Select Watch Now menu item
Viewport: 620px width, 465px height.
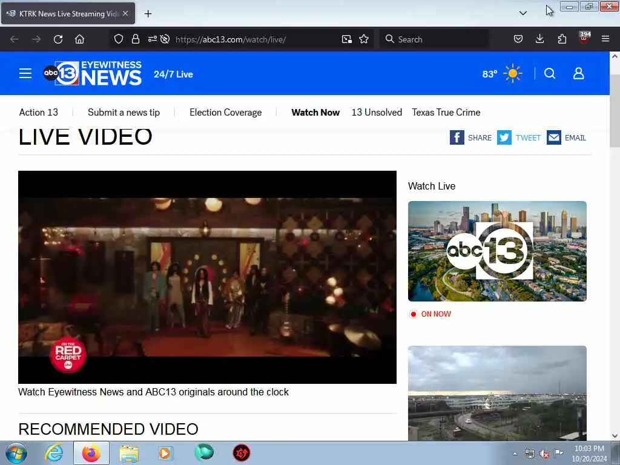(315, 112)
